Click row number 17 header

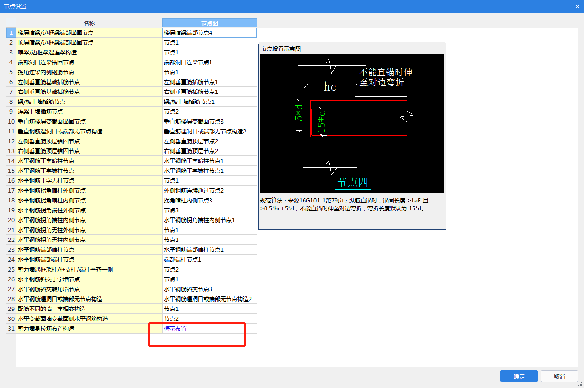point(11,191)
